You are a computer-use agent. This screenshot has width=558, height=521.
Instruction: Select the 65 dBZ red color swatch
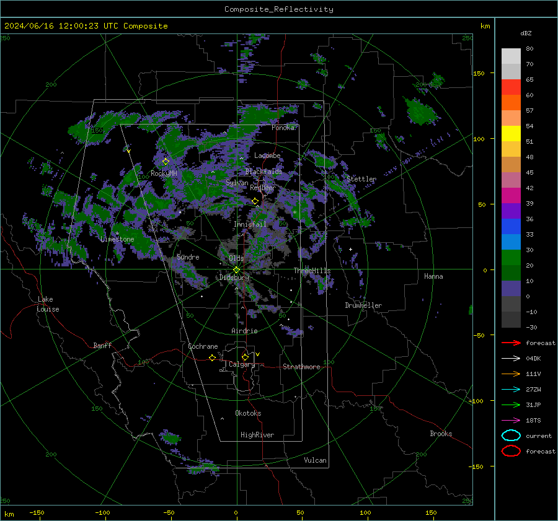(511, 87)
